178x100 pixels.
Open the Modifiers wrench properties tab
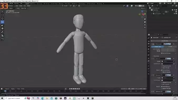(149, 61)
